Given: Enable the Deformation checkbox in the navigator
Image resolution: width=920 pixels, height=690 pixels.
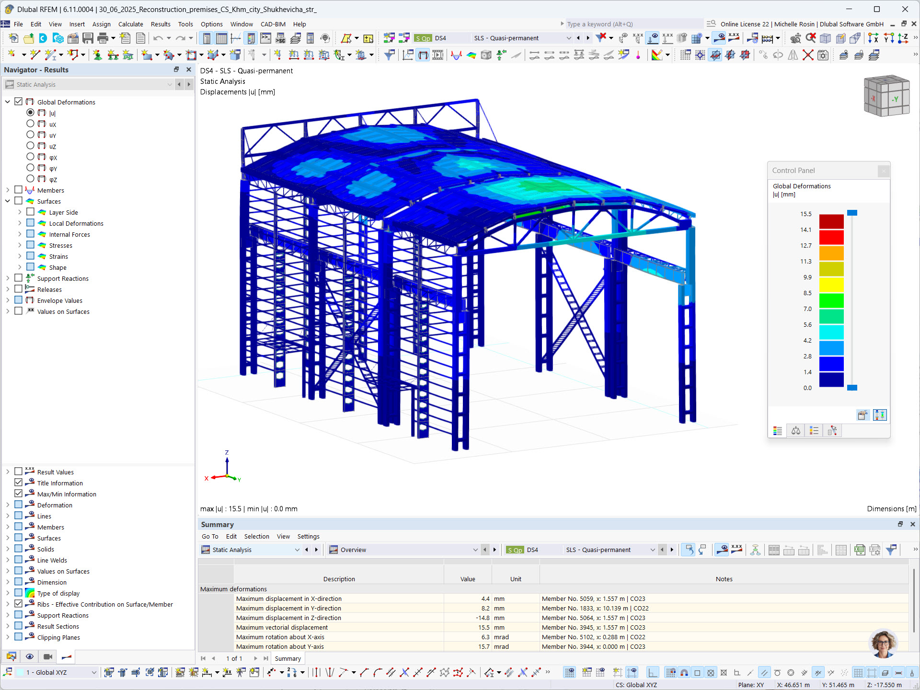Looking at the screenshot, I should [x=18, y=505].
